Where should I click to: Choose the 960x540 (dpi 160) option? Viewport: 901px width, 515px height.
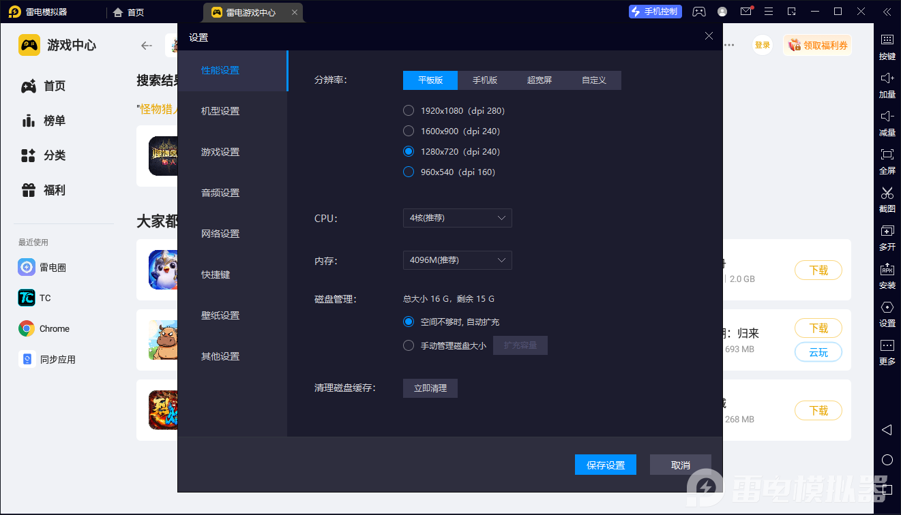tap(409, 172)
